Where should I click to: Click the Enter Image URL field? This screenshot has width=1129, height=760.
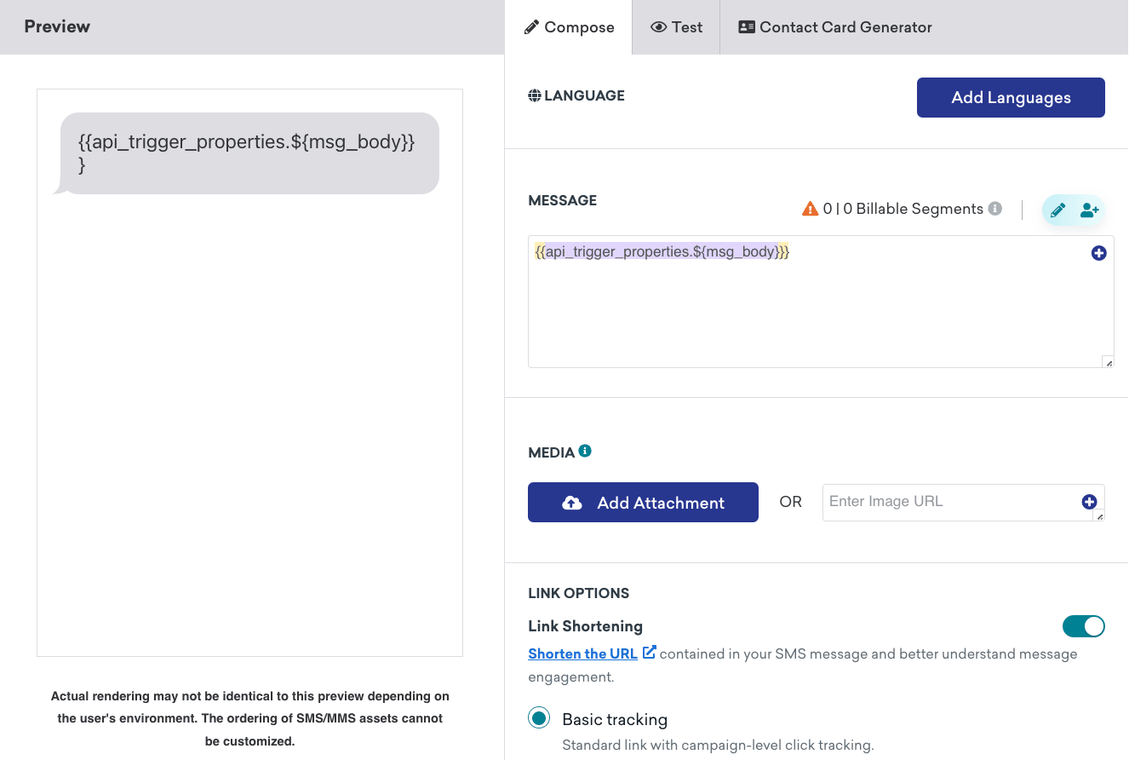click(x=949, y=502)
